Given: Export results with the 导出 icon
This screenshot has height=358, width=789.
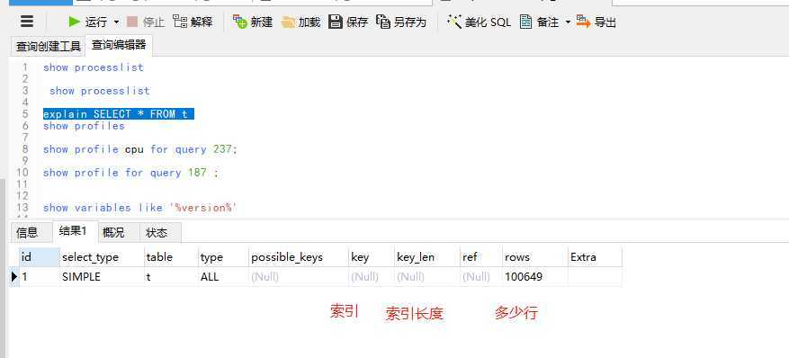Looking at the screenshot, I should click(583, 22).
